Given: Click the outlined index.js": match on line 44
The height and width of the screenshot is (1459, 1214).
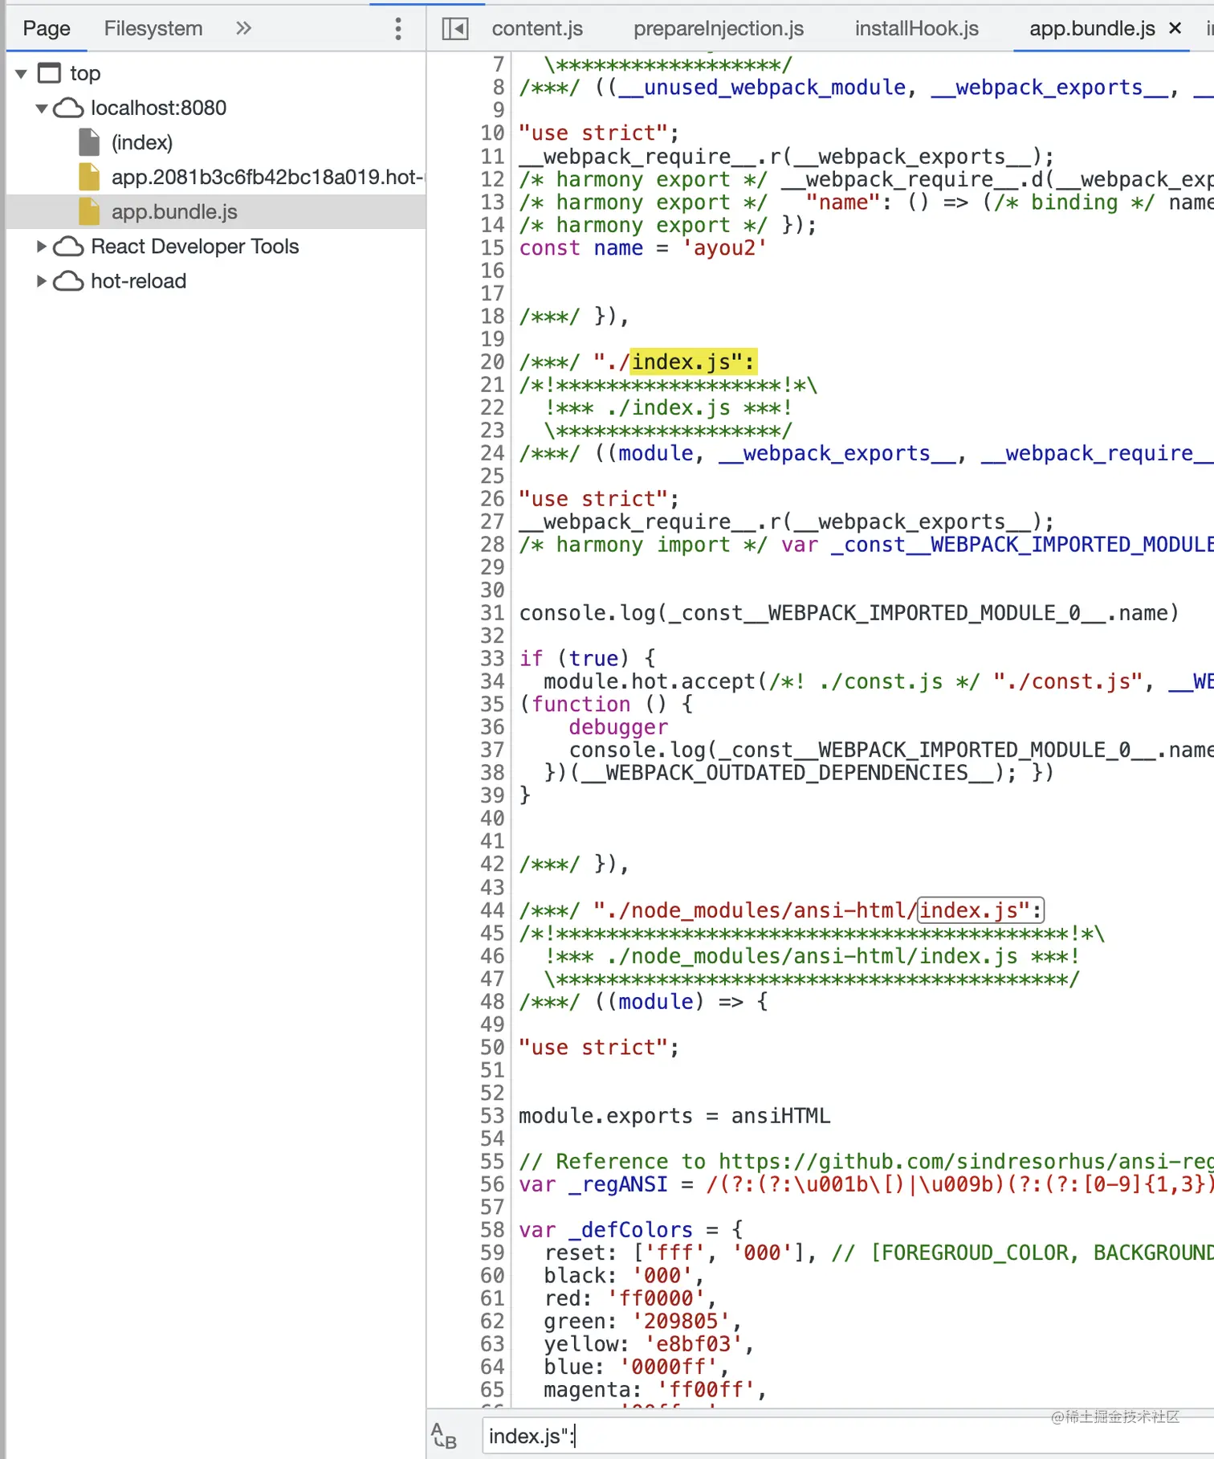Looking at the screenshot, I should pyautogui.click(x=980, y=910).
